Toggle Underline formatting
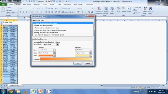 [x=26, y=12]
